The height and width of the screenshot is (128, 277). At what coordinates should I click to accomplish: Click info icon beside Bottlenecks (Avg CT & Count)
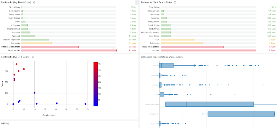[x=32, y=57]
